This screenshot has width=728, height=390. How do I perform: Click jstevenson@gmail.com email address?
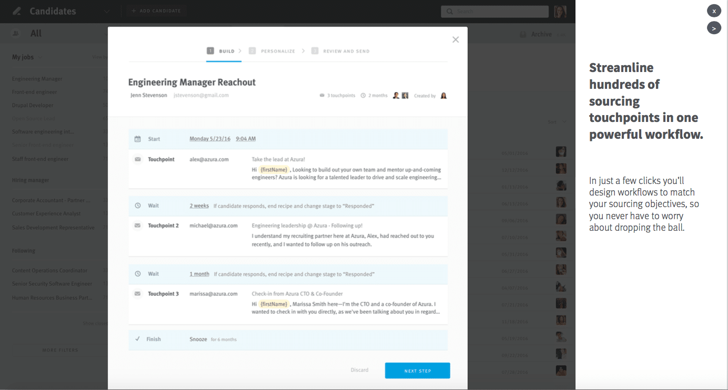(x=201, y=95)
